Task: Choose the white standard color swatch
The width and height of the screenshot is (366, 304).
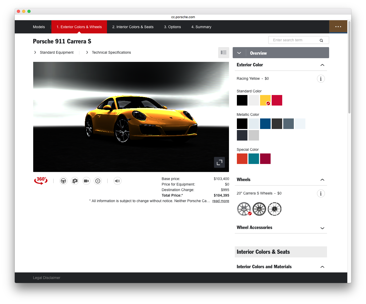Action: 254,100
